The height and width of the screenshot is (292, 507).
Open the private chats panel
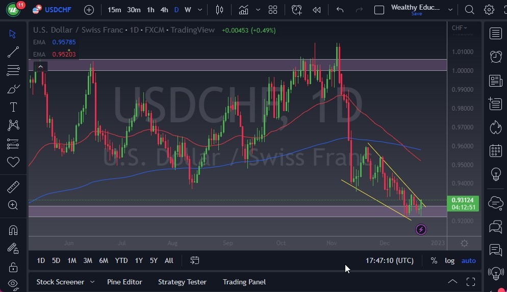(x=496, y=227)
